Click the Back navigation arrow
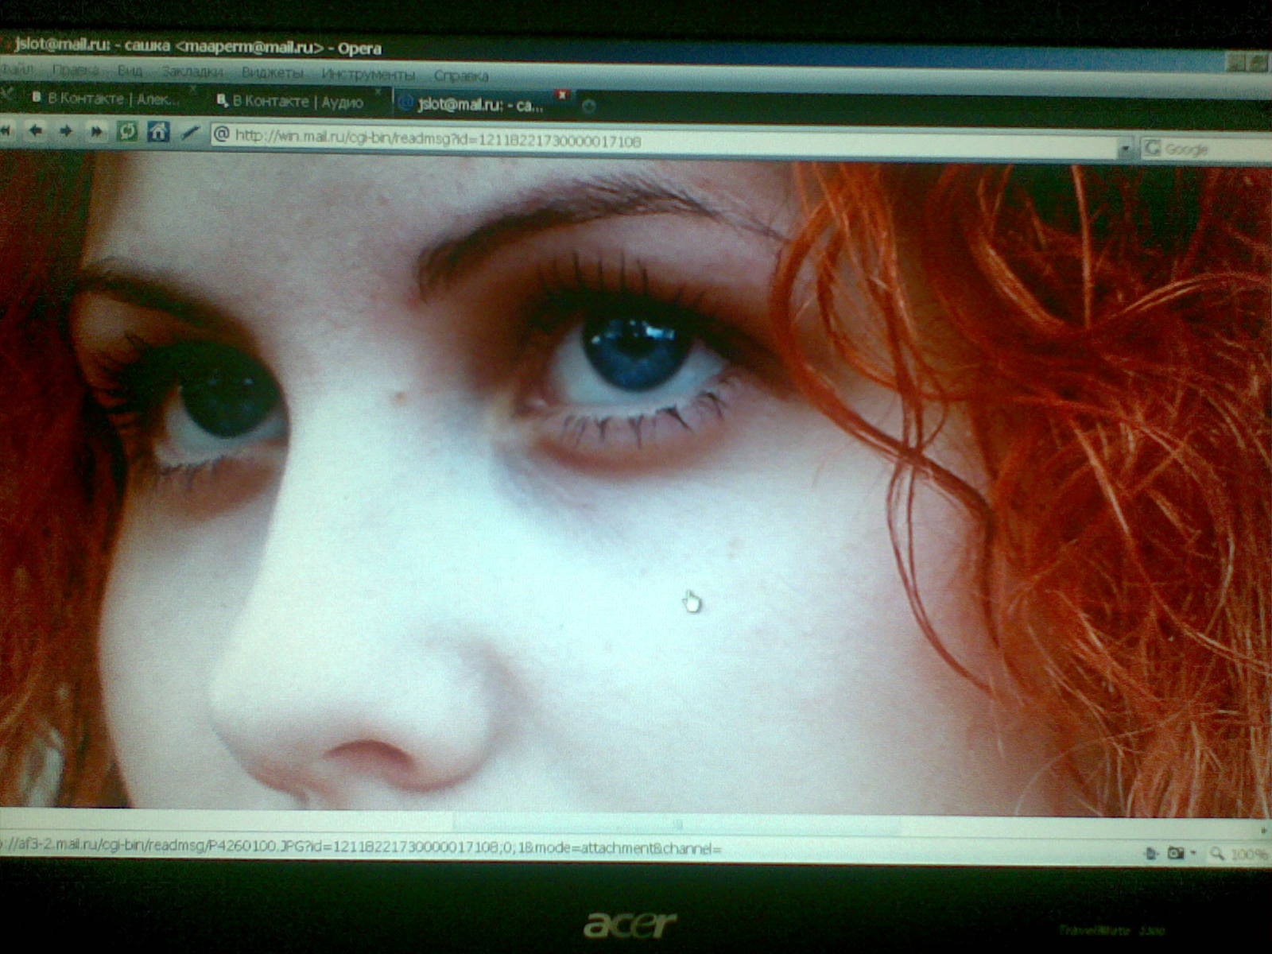 tap(35, 130)
